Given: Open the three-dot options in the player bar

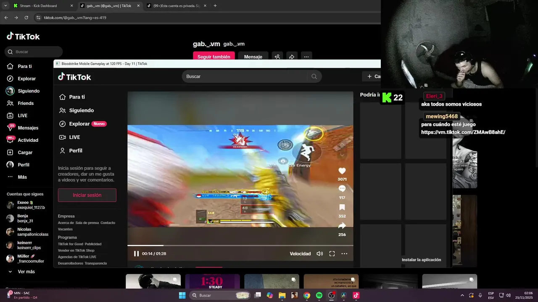Looking at the screenshot, I should coord(344,254).
